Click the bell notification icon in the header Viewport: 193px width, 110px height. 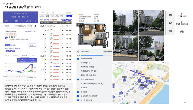[36, 21]
